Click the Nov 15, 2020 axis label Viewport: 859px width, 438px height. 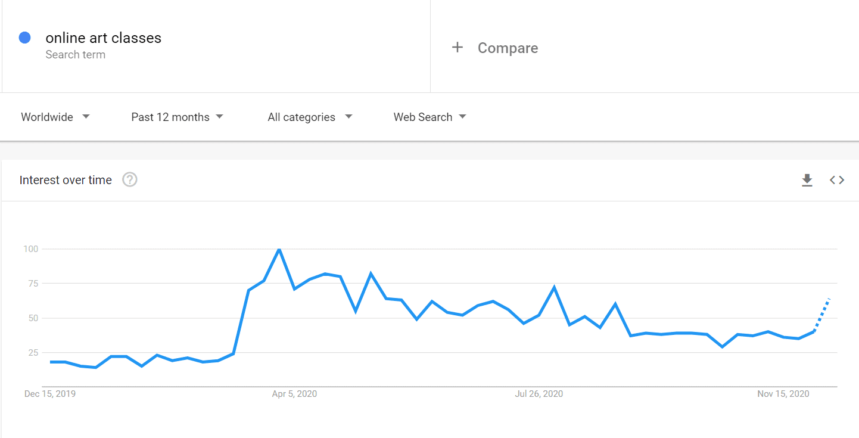tap(783, 394)
